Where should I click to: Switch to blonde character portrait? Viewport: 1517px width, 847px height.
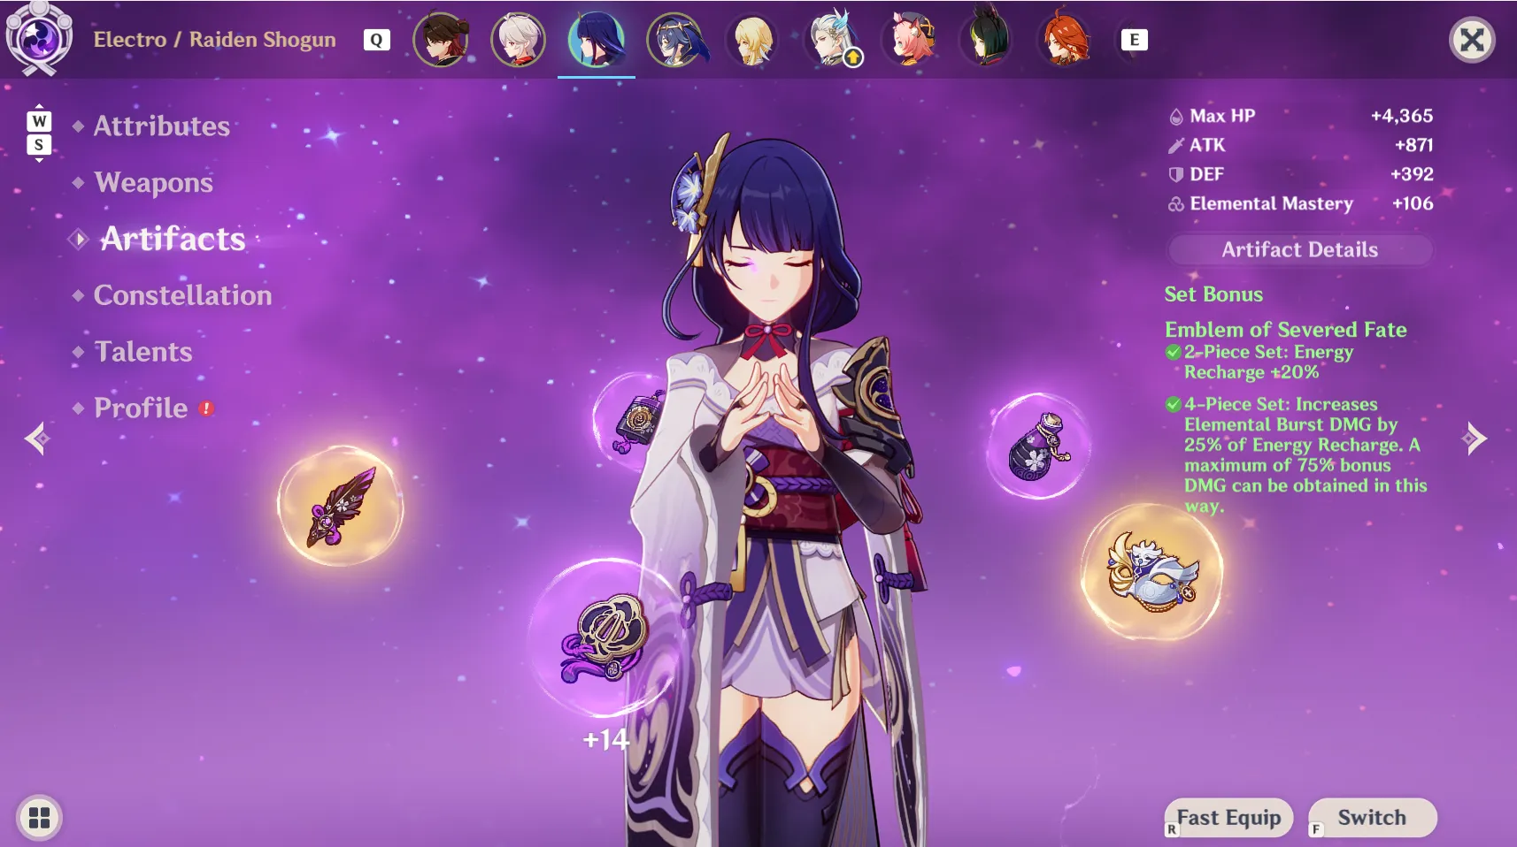coord(753,39)
